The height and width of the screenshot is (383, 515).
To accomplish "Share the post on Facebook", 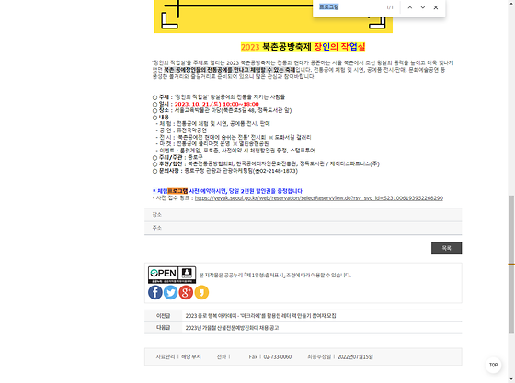I will pyautogui.click(x=155, y=292).
